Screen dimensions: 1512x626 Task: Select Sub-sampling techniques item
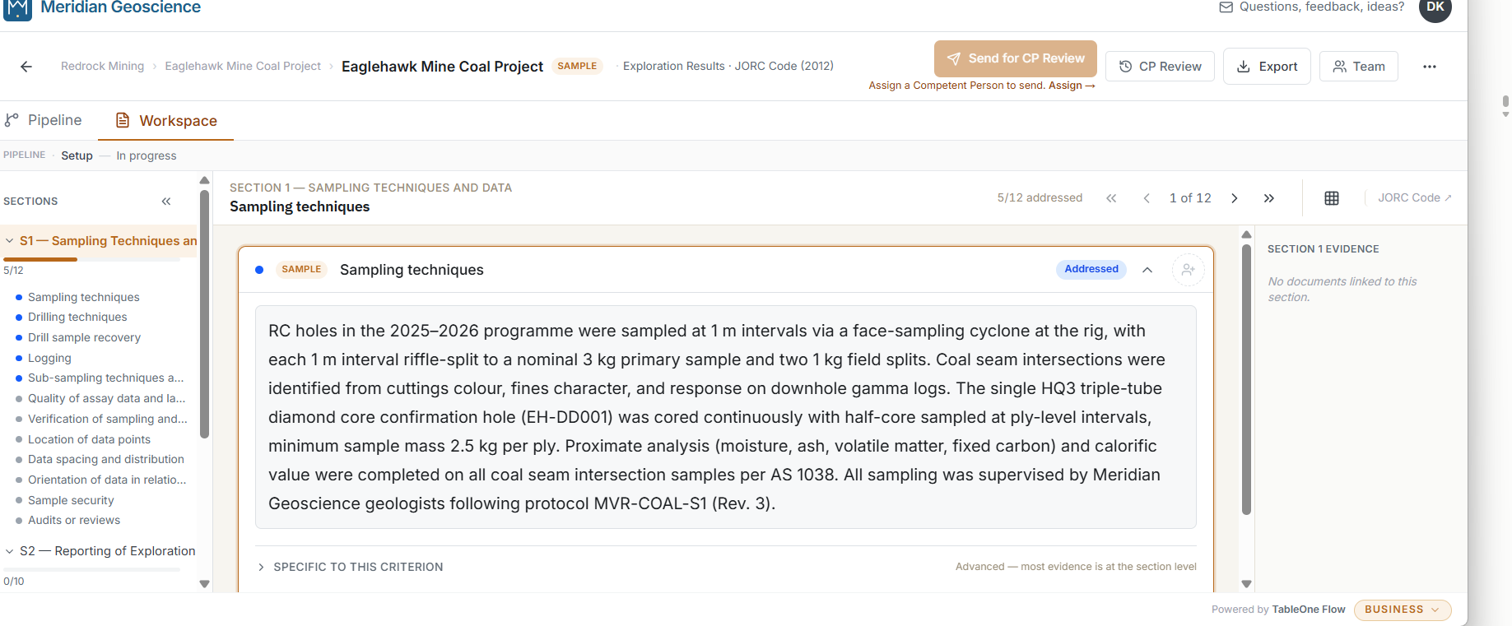click(x=105, y=378)
